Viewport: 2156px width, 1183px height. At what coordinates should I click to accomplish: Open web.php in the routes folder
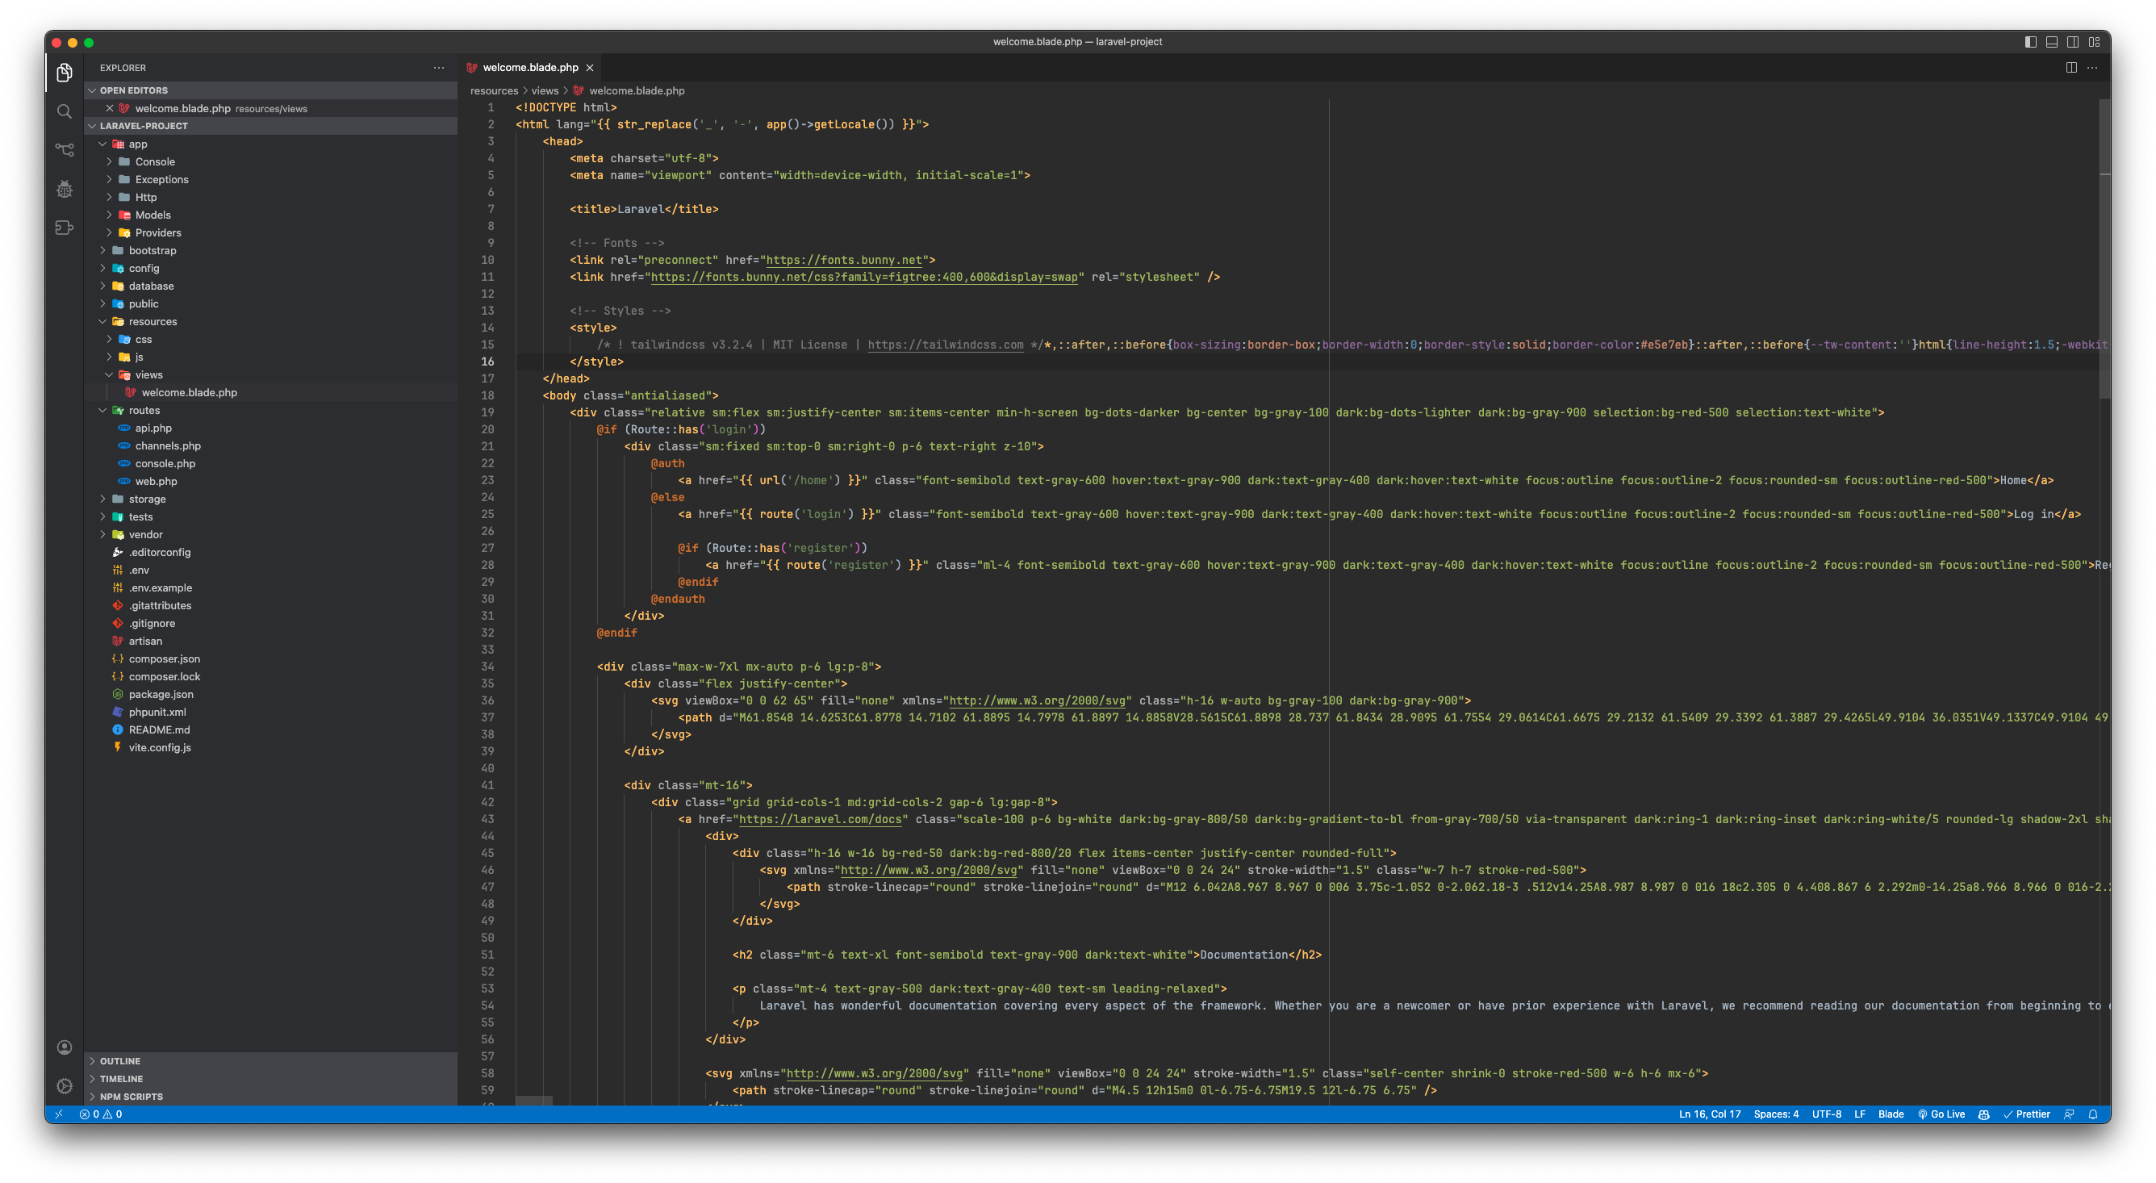pos(156,482)
